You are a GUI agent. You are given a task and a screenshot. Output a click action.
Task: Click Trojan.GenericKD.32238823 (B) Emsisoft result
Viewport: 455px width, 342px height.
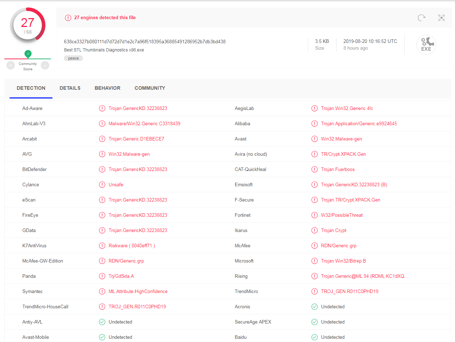click(354, 185)
